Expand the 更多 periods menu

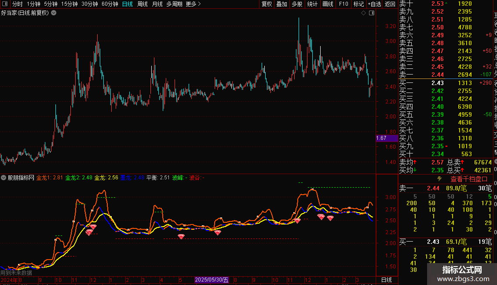coord(194,4)
